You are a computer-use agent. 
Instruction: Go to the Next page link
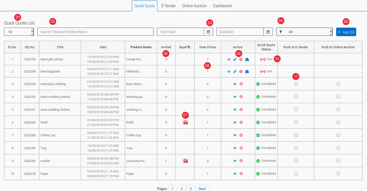click(x=202, y=189)
